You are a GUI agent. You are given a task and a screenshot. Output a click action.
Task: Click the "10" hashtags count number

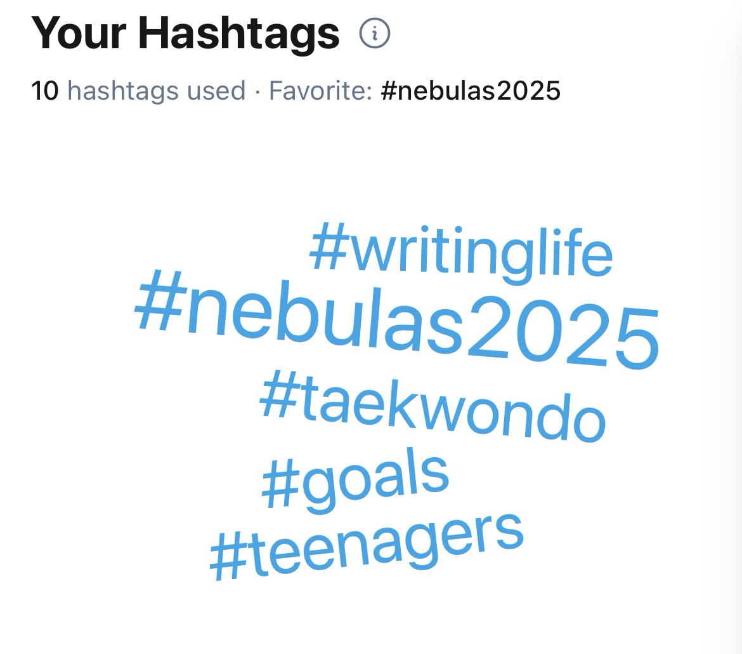[44, 91]
